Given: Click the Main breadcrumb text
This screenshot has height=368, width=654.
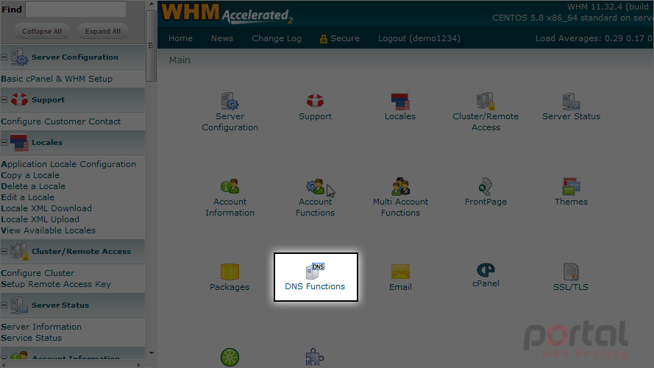Looking at the screenshot, I should point(180,60).
